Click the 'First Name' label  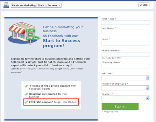(108, 19)
